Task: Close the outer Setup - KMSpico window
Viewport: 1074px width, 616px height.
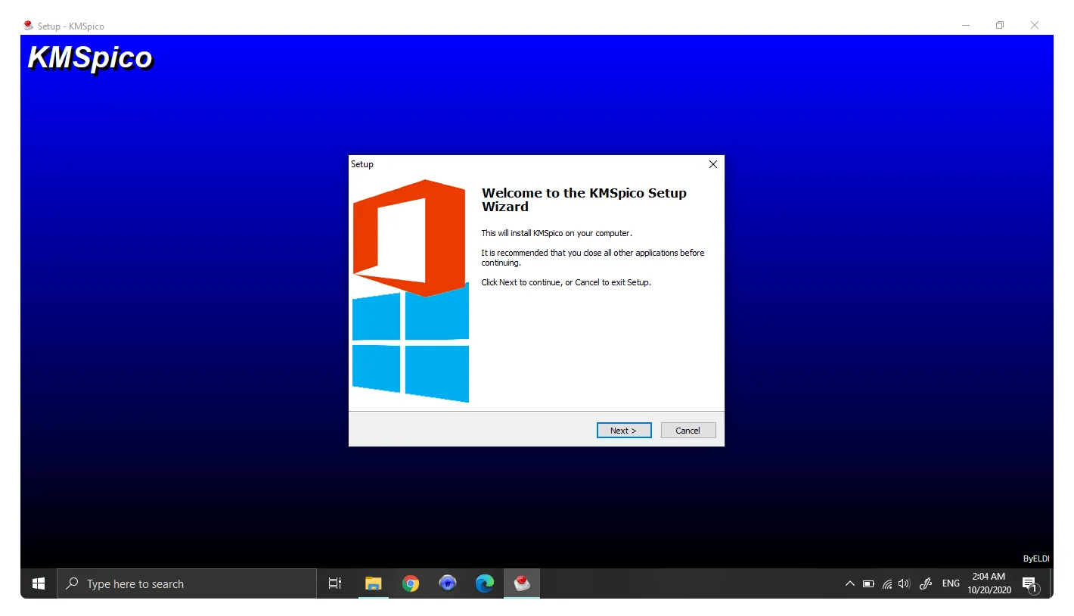Action: (x=1034, y=26)
